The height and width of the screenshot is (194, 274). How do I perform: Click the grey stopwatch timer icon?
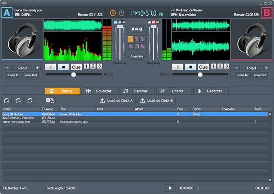[121, 13]
